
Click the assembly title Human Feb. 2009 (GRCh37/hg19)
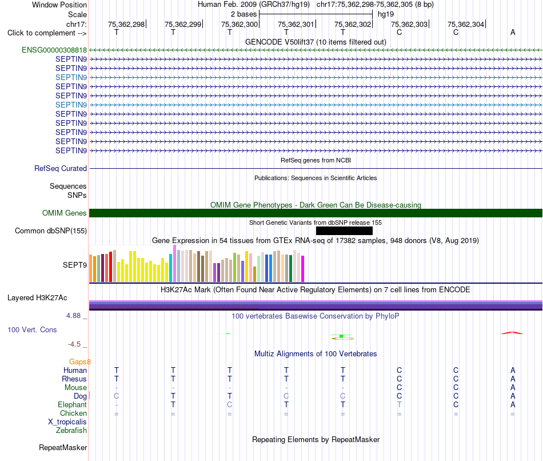coord(253,5)
